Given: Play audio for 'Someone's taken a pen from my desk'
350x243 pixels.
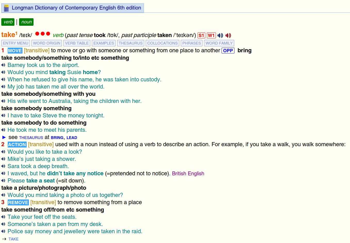Looking at the screenshot, I should pos(3,224).
